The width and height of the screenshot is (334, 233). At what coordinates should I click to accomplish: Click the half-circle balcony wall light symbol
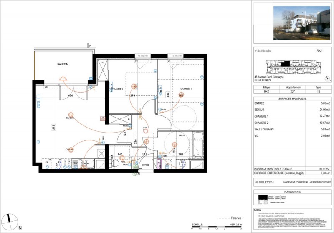(63, 79)
